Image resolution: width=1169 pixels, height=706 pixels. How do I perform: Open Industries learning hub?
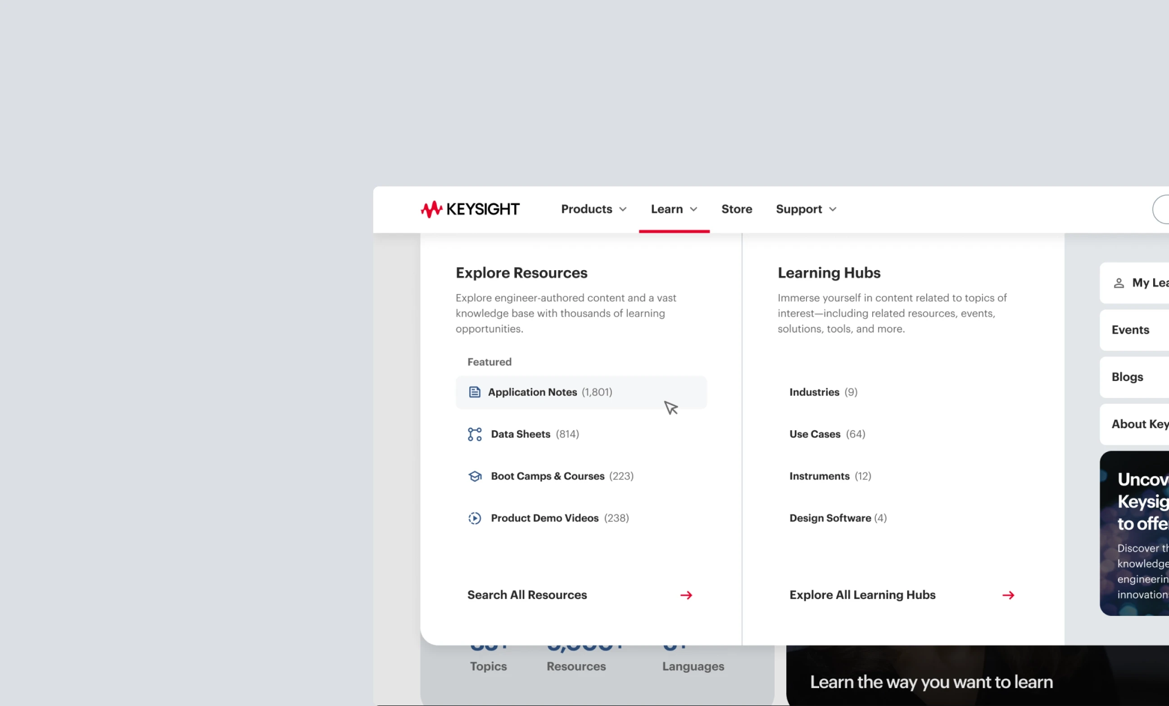(814, 392)
